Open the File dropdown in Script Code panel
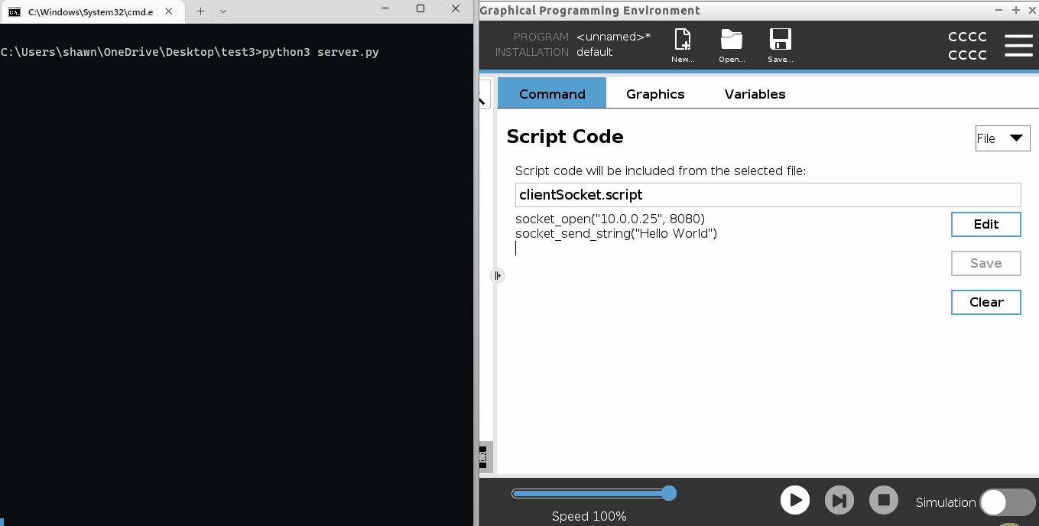Viewport: 1039px width, 526px height. tap(1002, 138)
